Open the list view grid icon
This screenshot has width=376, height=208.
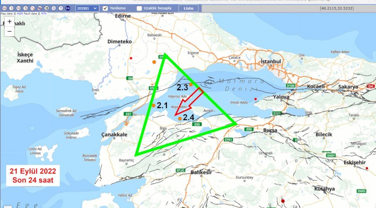47,8
